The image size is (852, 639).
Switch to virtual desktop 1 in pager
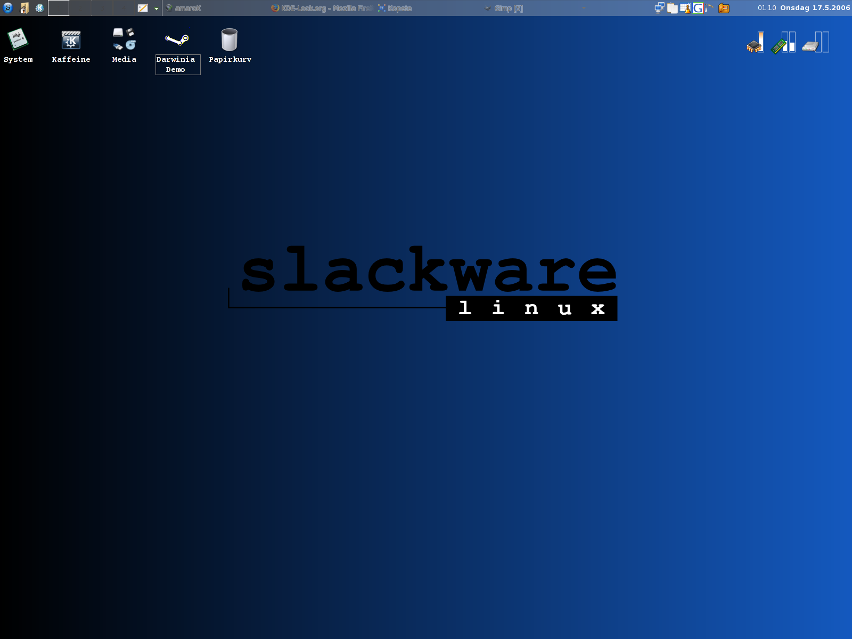(59, 8)
